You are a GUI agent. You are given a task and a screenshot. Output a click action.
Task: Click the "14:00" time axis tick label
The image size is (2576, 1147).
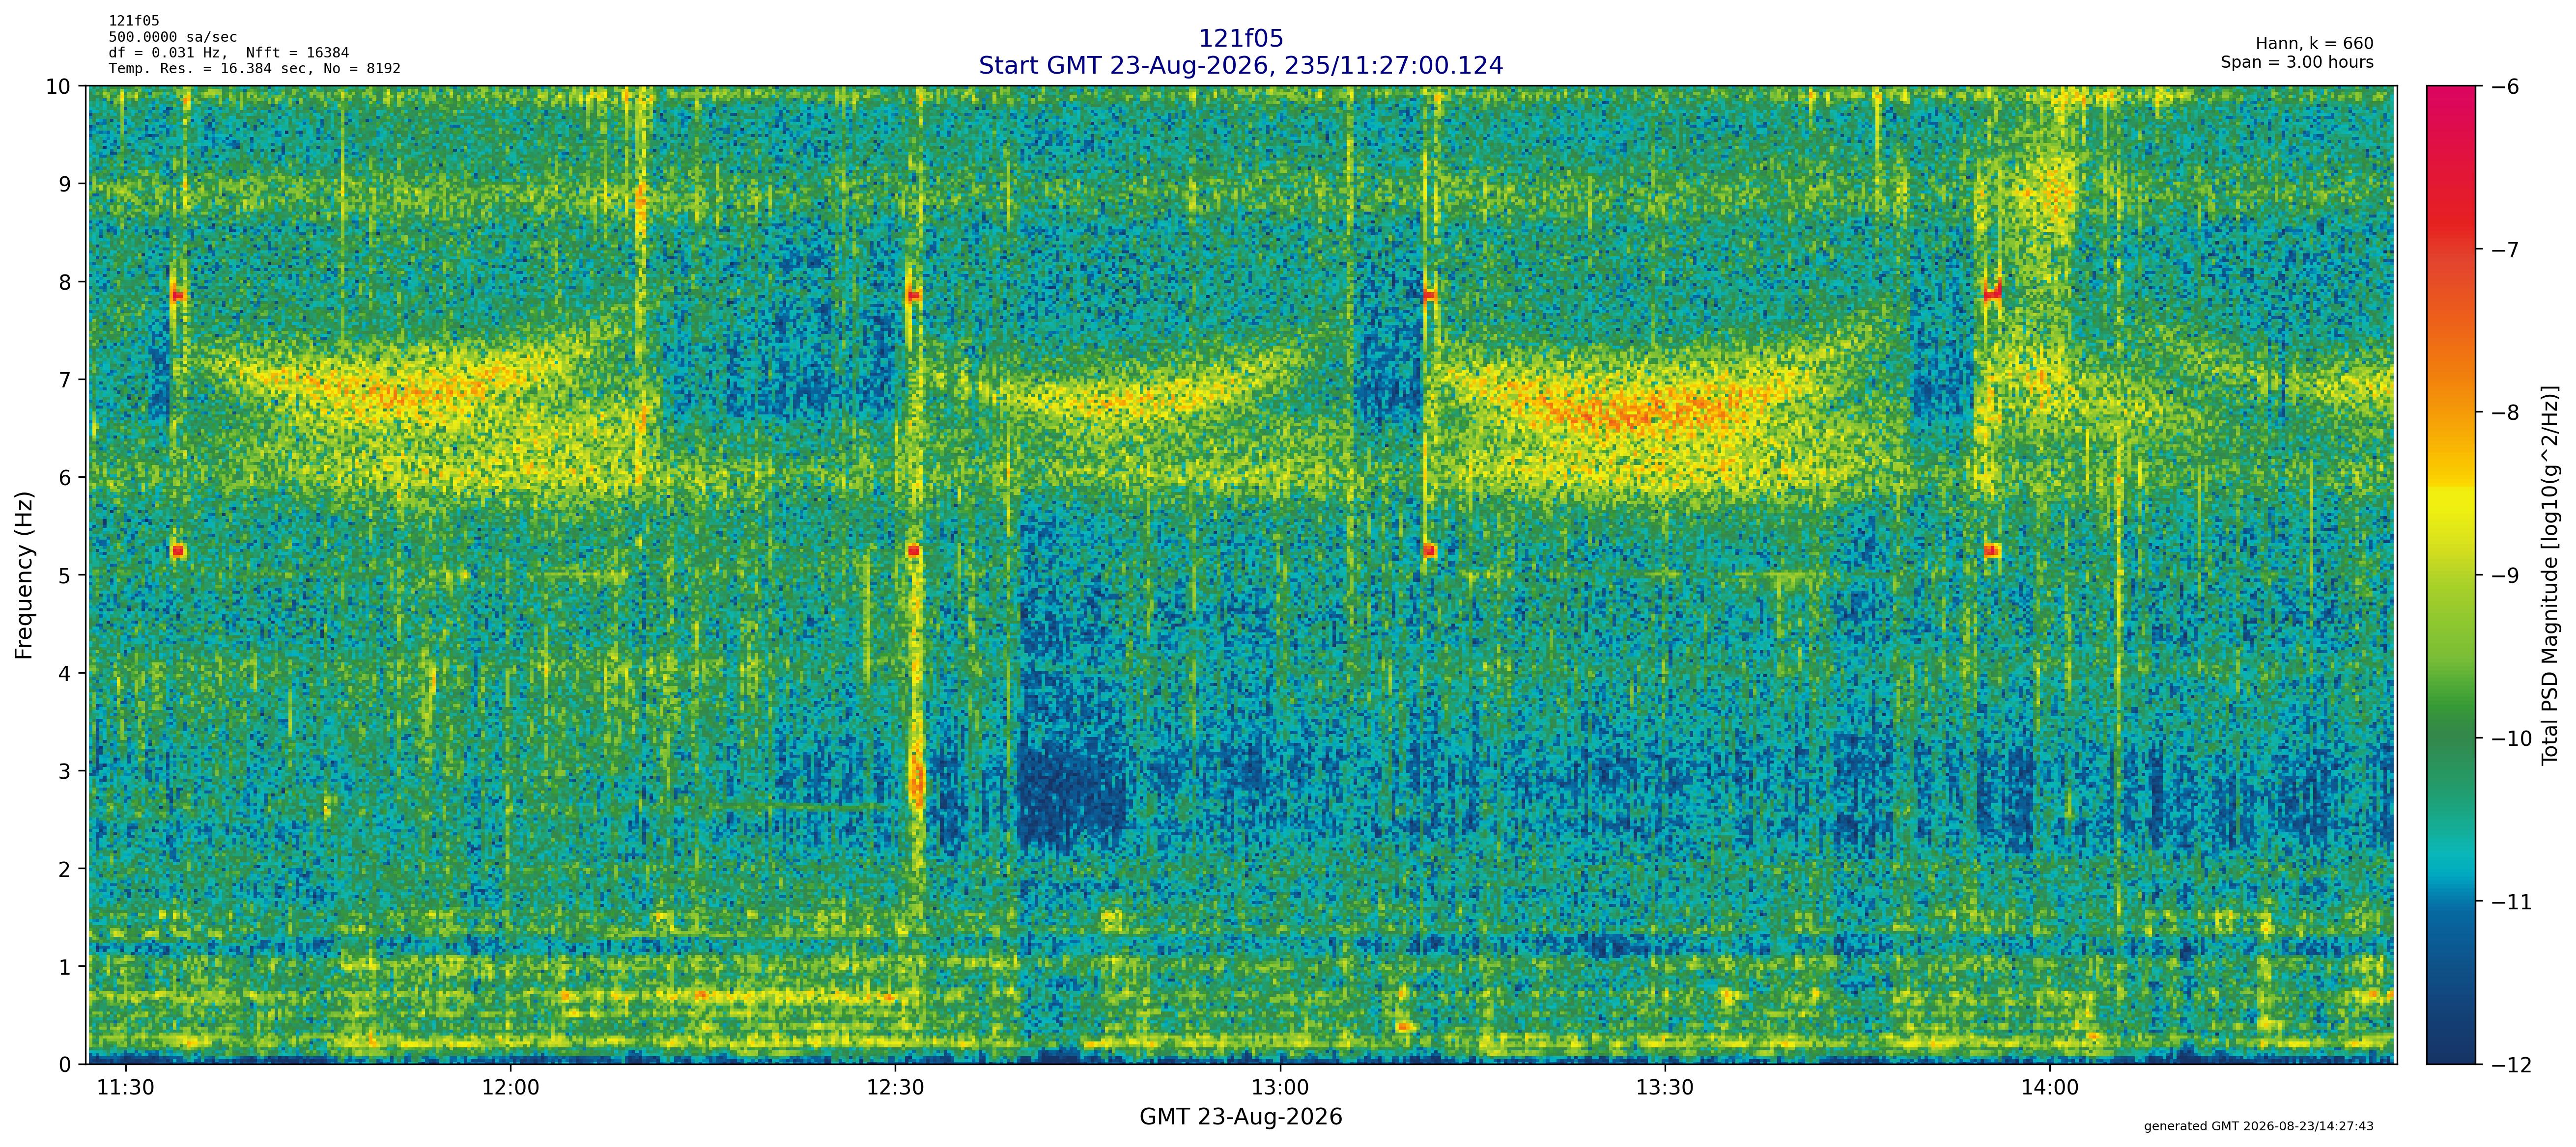pos(2050,1087)
